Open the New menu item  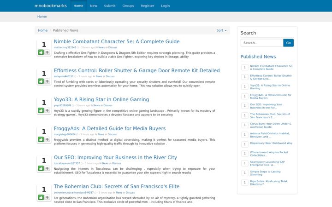(x=93, y=6)
